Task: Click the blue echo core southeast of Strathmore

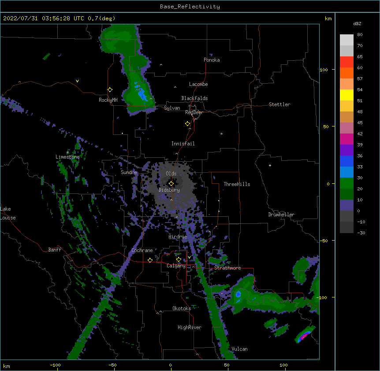Action: pos(238,294)
